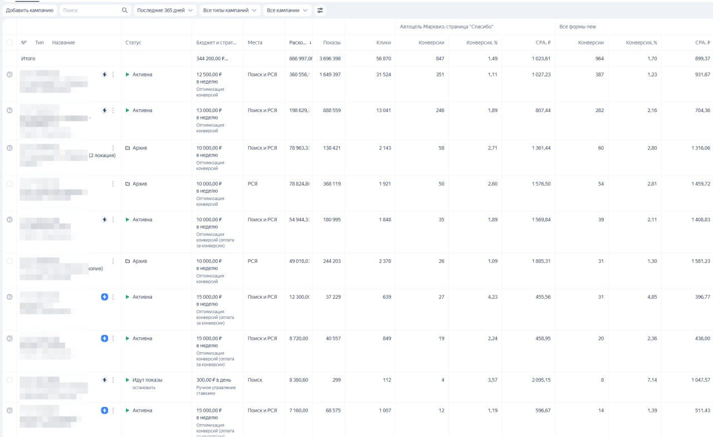The image size is (713, 437).
Task: Click the Статус column header
Action: [x=133, y=42]
